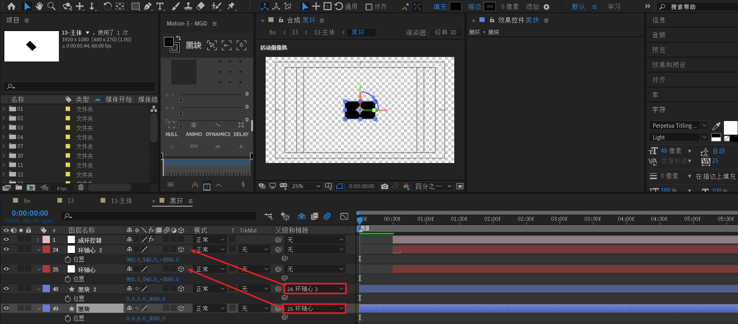Hide the 环轴心 2 layer

coord(6,249)
